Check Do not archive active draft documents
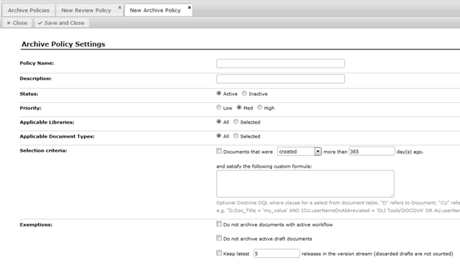460x270 pixels. point(219,238)
